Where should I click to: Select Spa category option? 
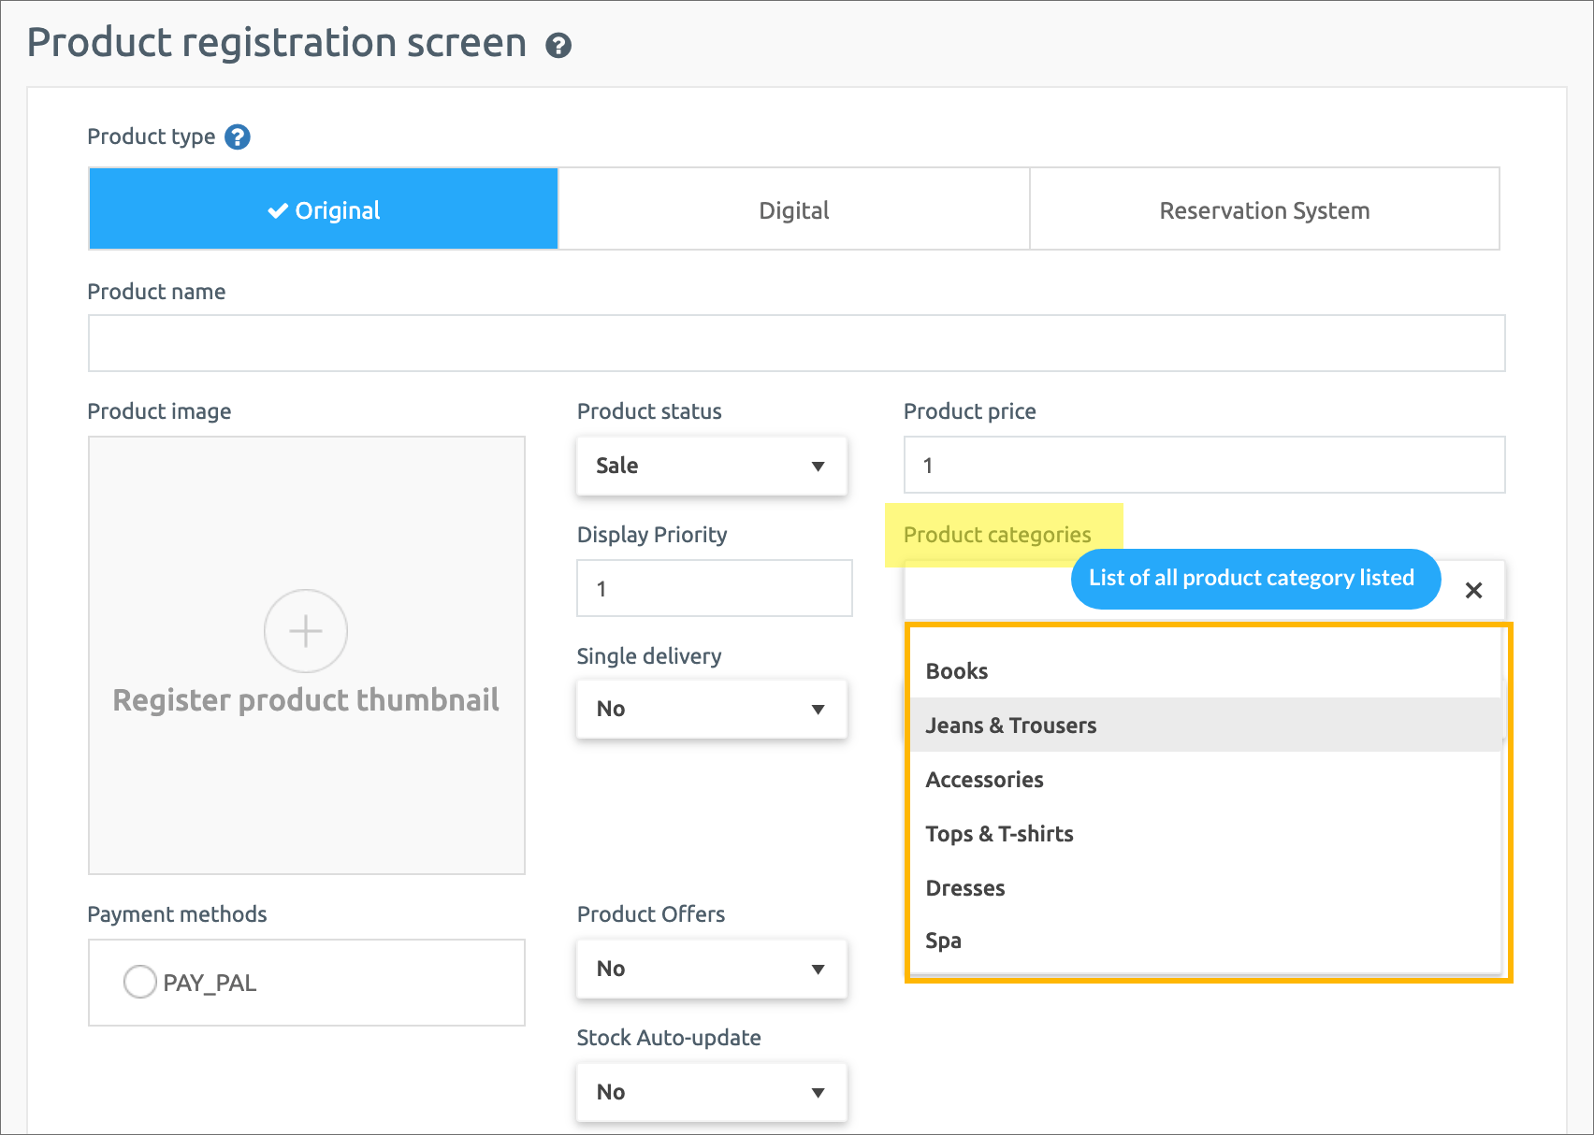[943, 941]
